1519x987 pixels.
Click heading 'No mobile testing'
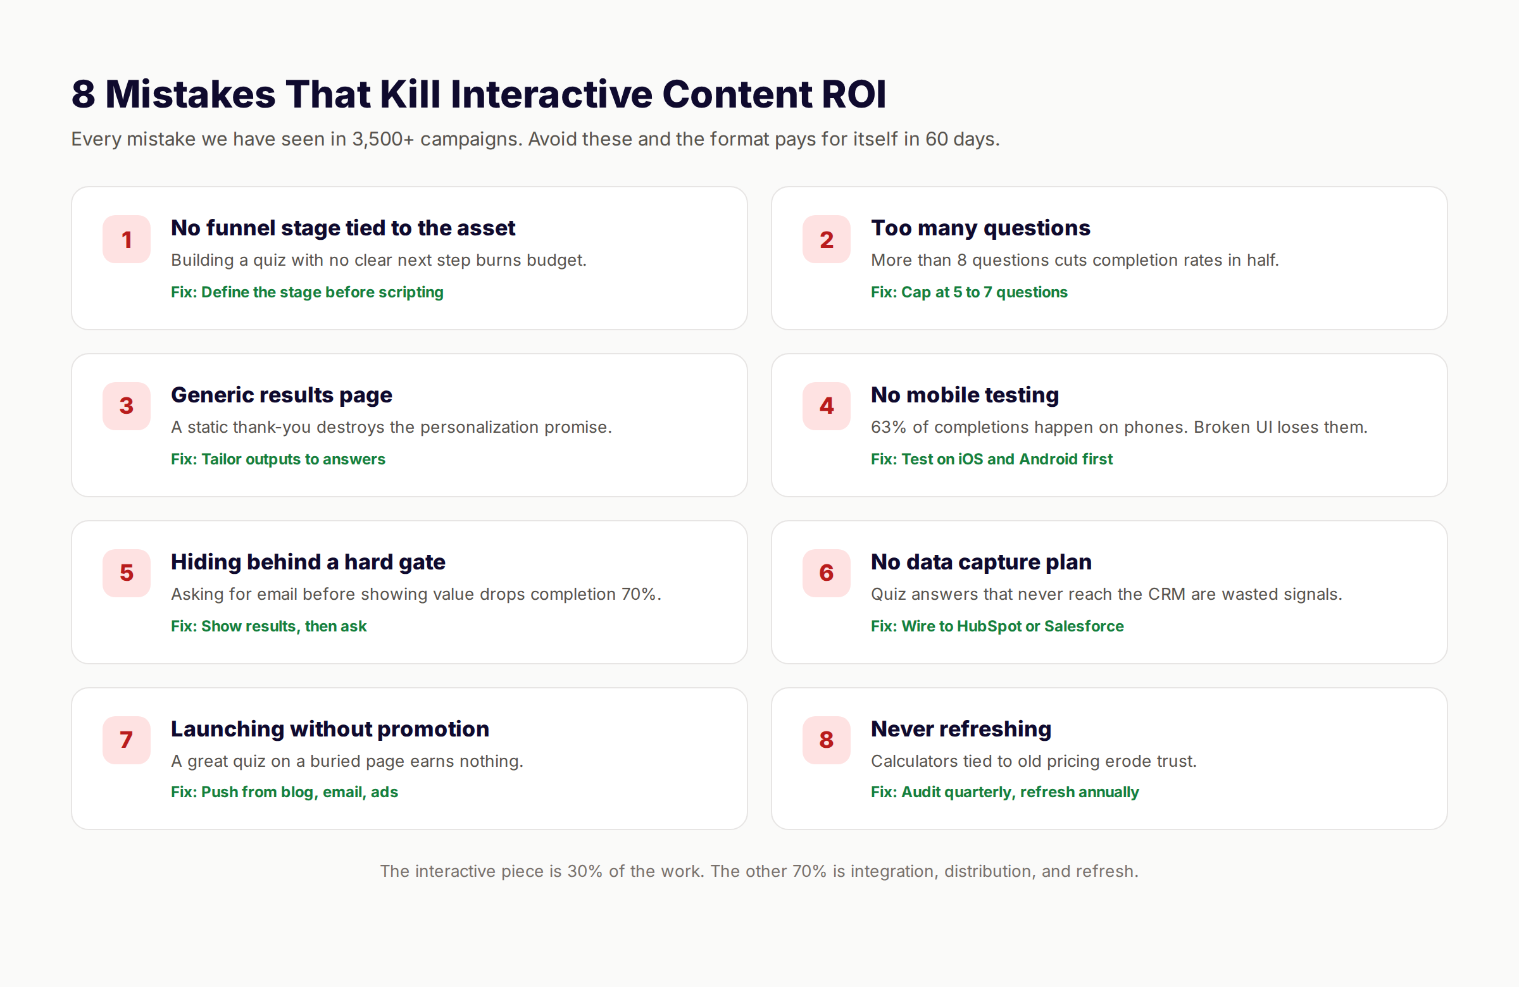(965, 395)
